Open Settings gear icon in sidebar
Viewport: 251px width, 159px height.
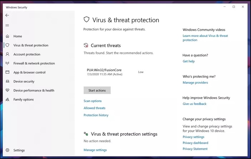[x=7, y=150]
